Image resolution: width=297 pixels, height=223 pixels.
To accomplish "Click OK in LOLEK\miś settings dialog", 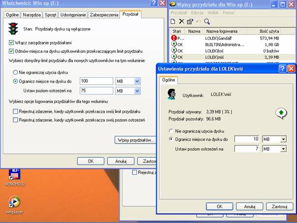I will coord(219,206).
